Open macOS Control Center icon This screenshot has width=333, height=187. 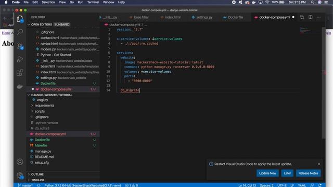click(326, 2)
